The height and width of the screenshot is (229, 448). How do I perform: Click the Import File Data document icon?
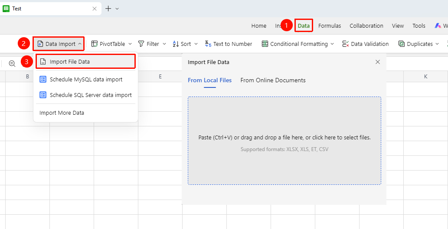coord(43,61)
